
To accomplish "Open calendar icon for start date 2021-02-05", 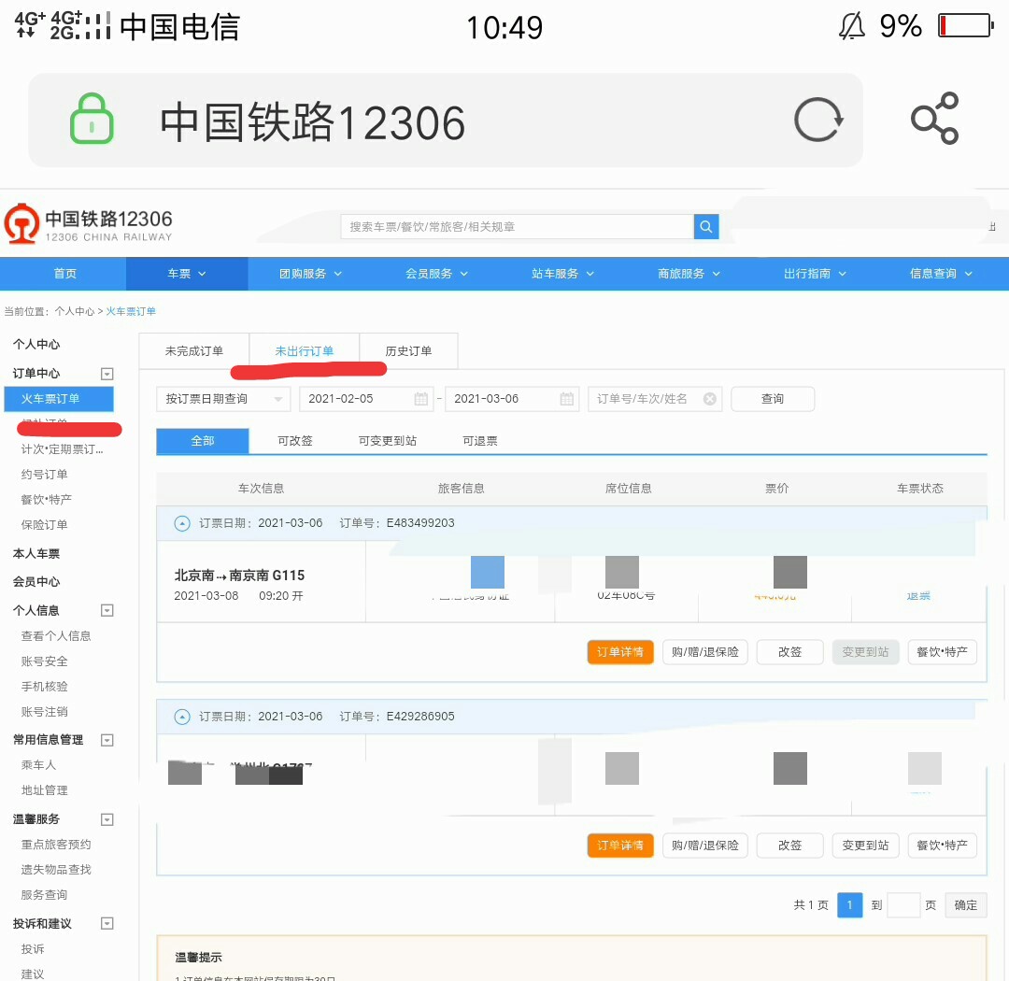I will click(x=420, y=399).
